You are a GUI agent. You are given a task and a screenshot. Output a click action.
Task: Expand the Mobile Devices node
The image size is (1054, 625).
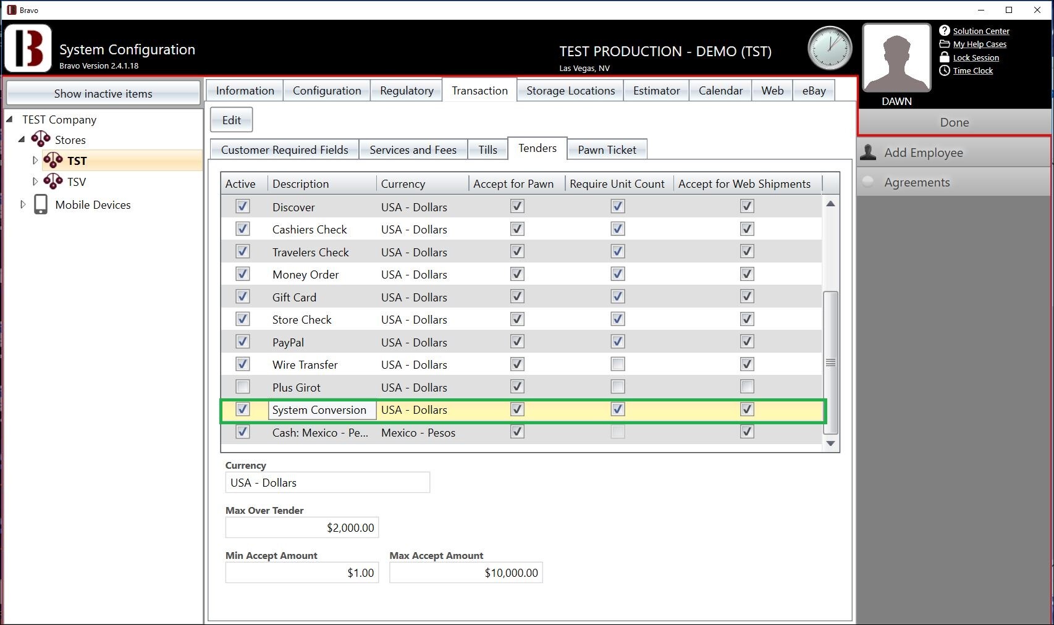pos(23,204)
